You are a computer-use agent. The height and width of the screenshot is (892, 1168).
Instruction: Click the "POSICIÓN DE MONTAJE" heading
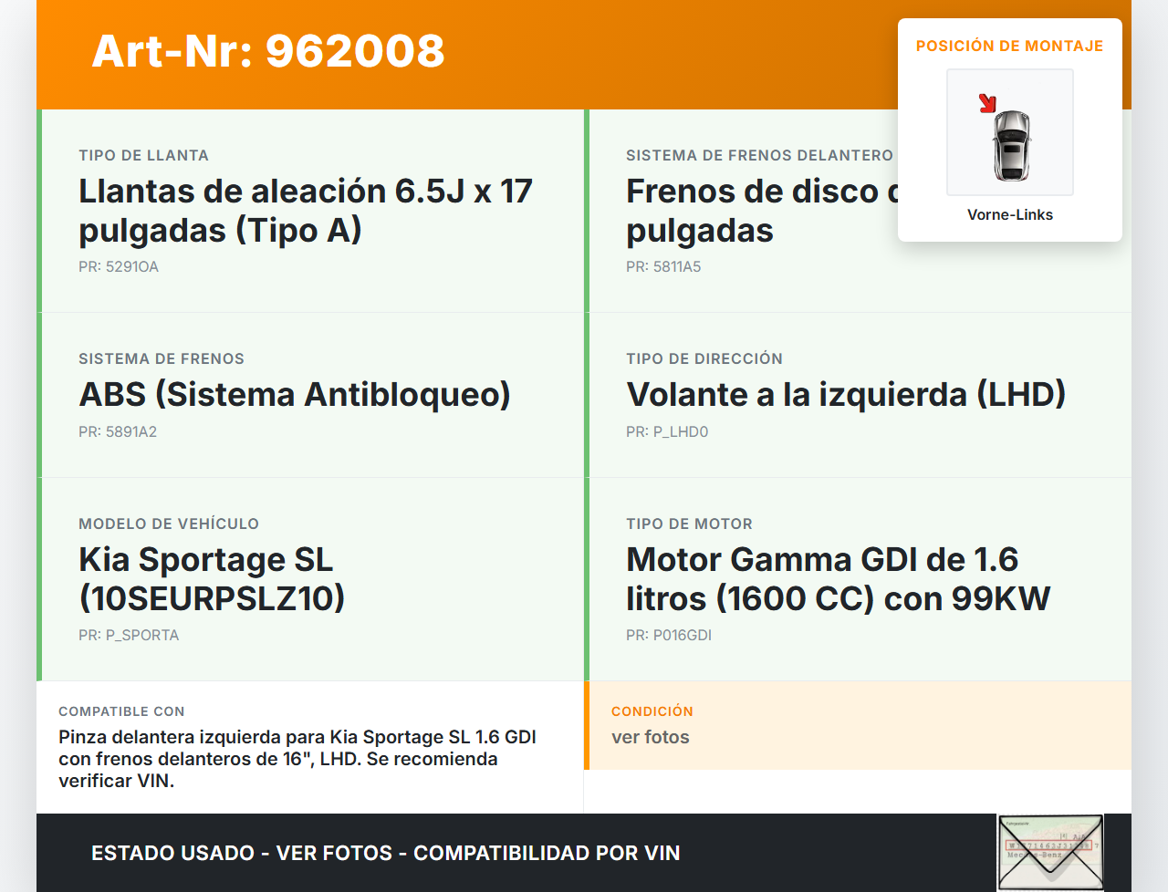(x=1010, y=46)
